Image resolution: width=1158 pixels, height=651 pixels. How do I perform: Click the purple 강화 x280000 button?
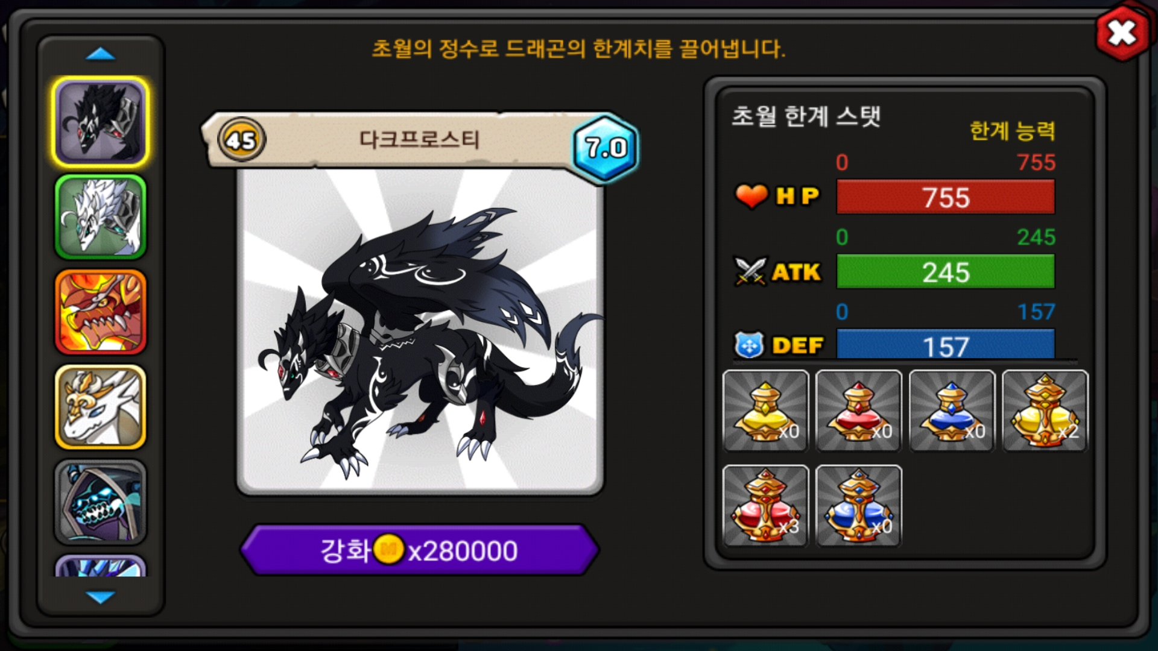coord(419,550)
